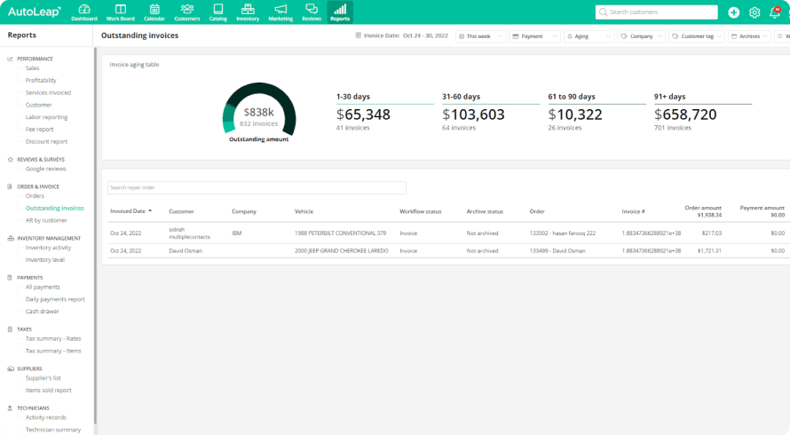Select AR by customer report
This screenshot has height=435, width=790.
click(x=46, y=220)
